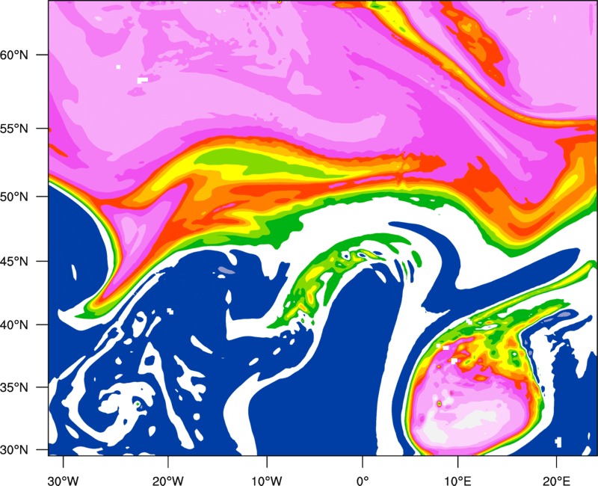Click the 0° longitude label
This screenshot has width=598, height=486.
coord(363,481)
